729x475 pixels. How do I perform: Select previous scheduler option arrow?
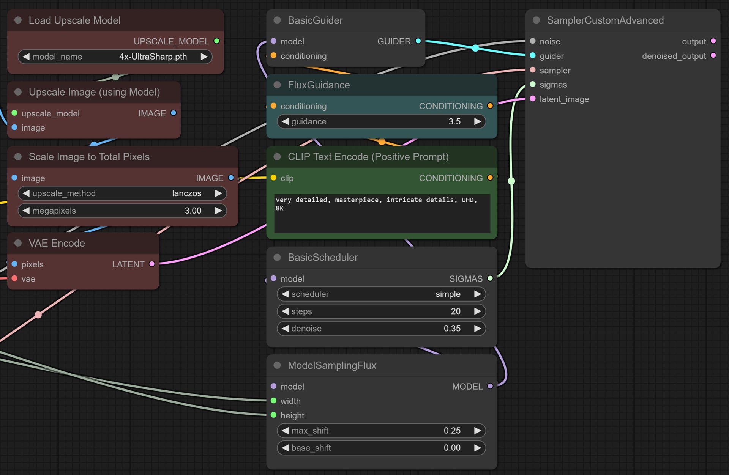(x=285, y=294)
